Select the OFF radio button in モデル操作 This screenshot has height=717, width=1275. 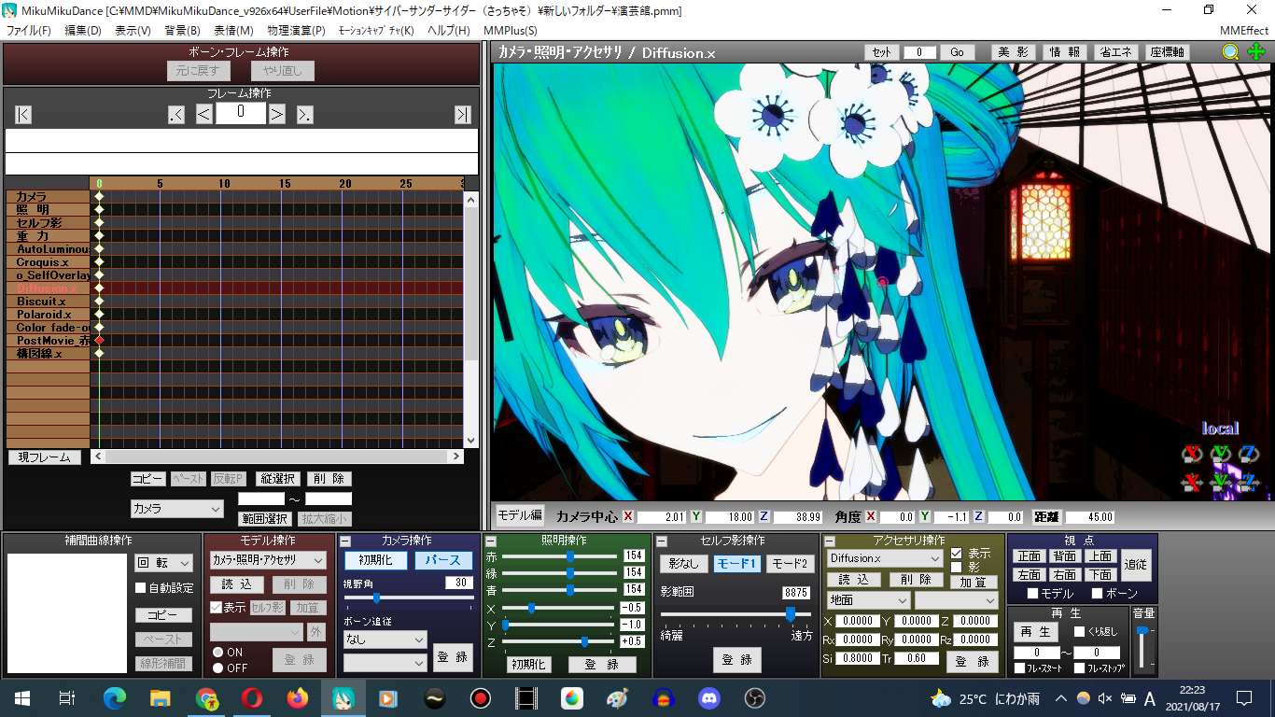[x=218, y=668]
